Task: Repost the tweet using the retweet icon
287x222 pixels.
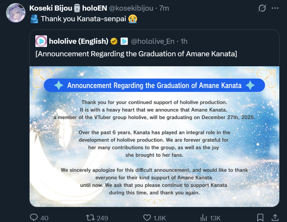Action: click(90, 217)
